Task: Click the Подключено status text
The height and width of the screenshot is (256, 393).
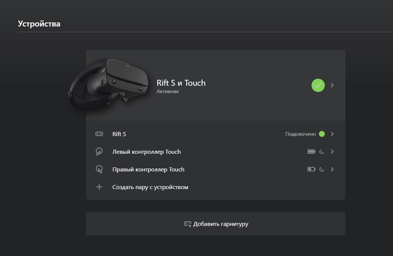Action: (x=300, y=134)
